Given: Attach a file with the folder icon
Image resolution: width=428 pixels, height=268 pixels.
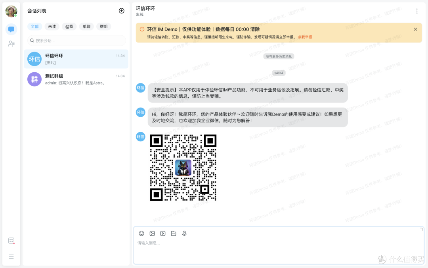Looking at the screenshot, I should click(x=174, y=233).
